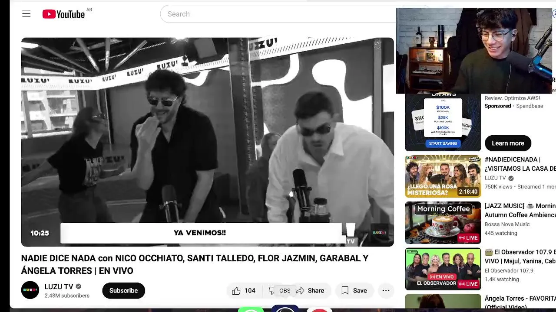Click the 445 watching text
The width and height of the screenshot is (556, 312).
pos(501,233)
